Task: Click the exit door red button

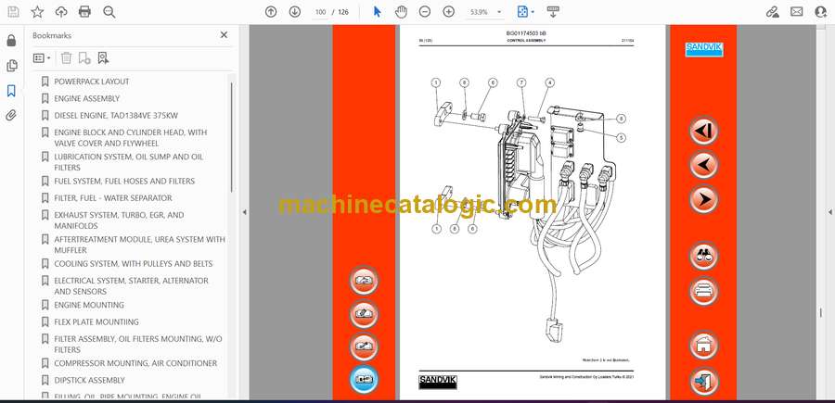Action: pyautogui.click(x=703, y=381)
